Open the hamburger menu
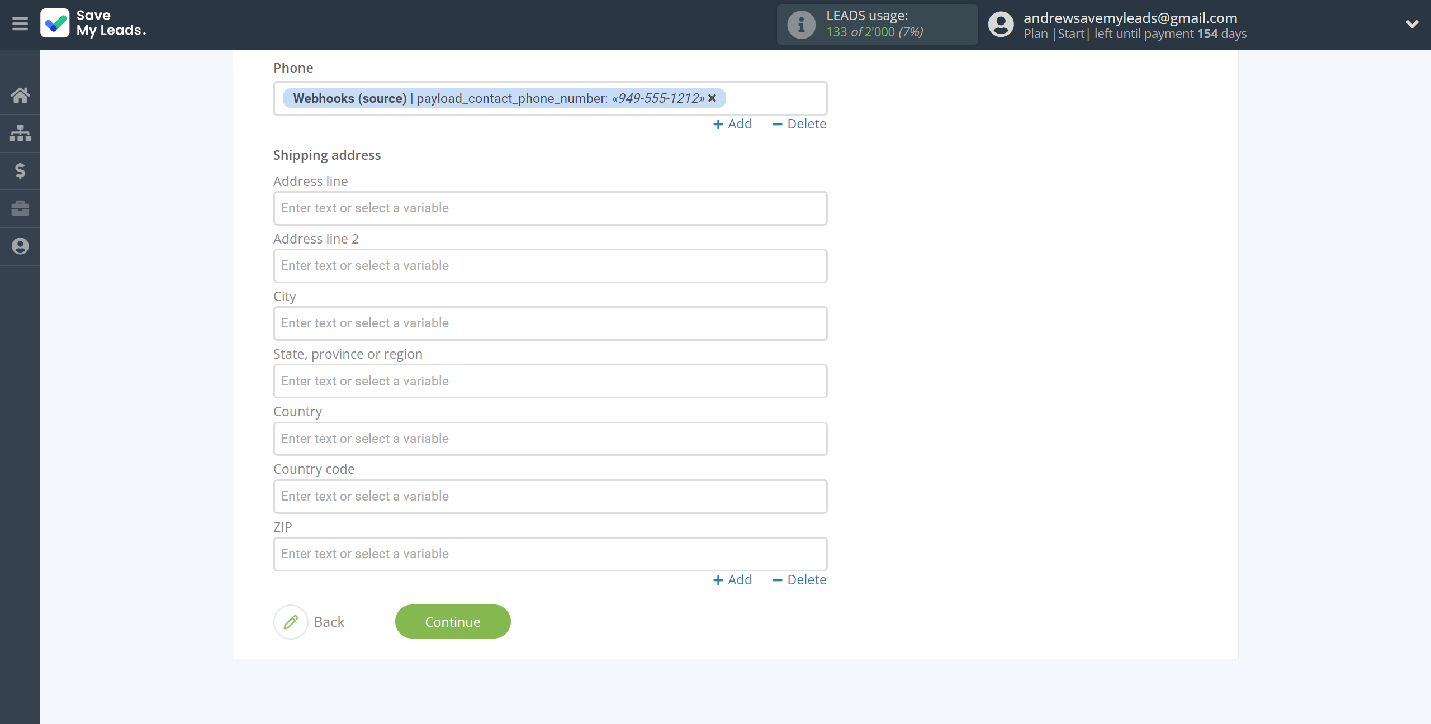 tap(20, 23)
